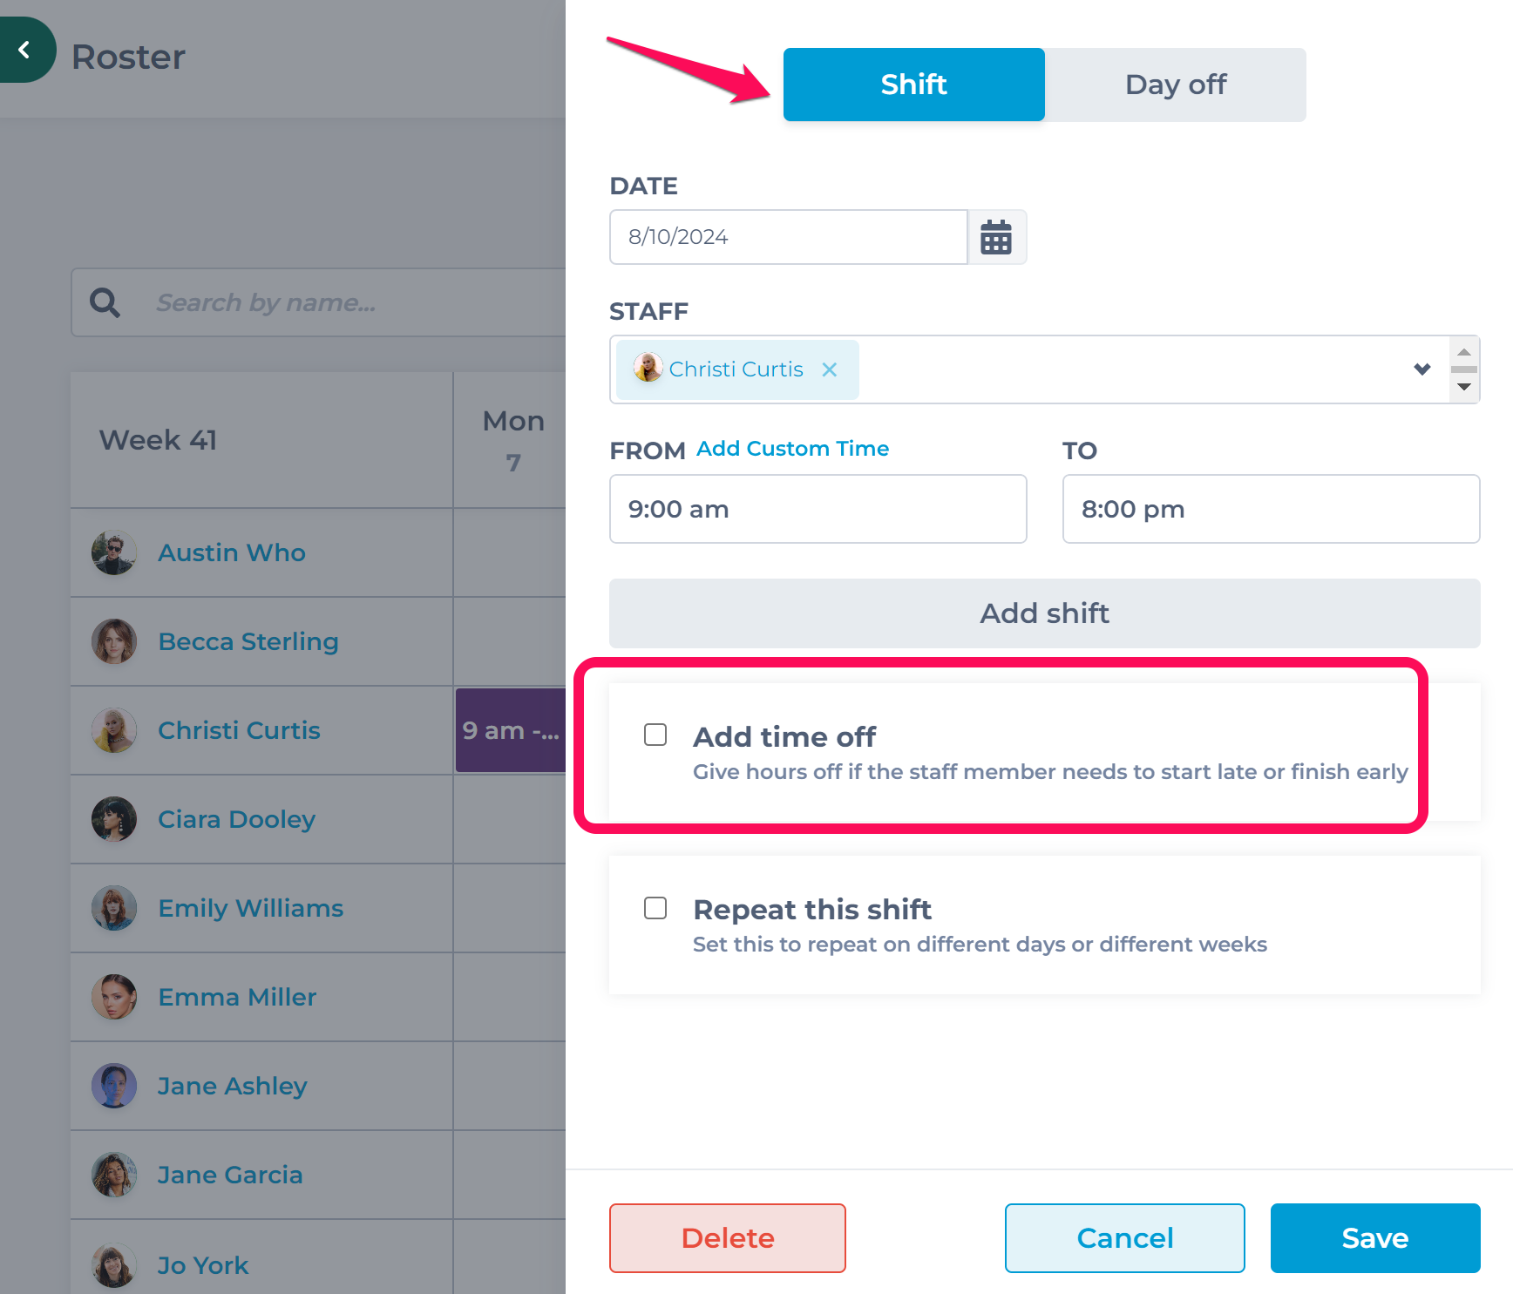The image size is (1513, 1294).
Task: Click the staff list scroll-down arrow
Action: 1464,387
